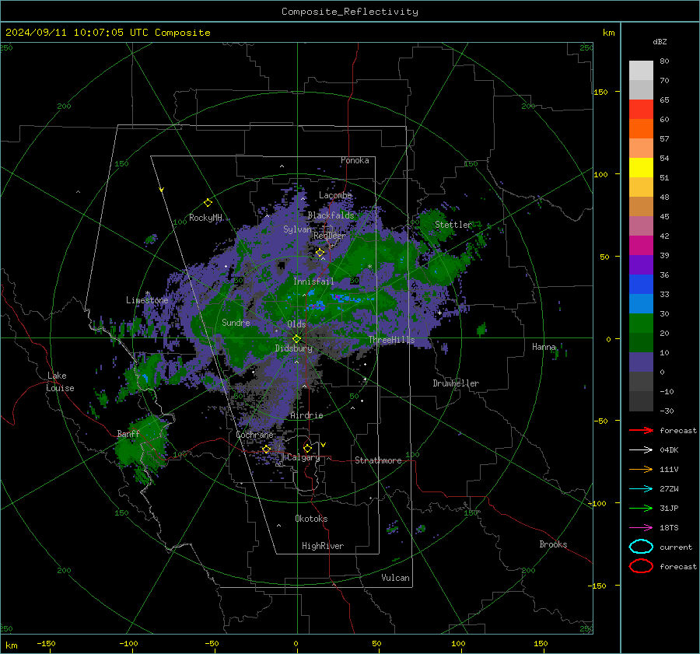Click the Olds town label
The width and height of the screenshot is (700, 654).
click(296, 324)
